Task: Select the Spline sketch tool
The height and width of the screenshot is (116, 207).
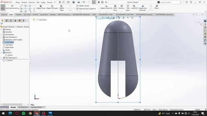Action: (x=30, y=6)
